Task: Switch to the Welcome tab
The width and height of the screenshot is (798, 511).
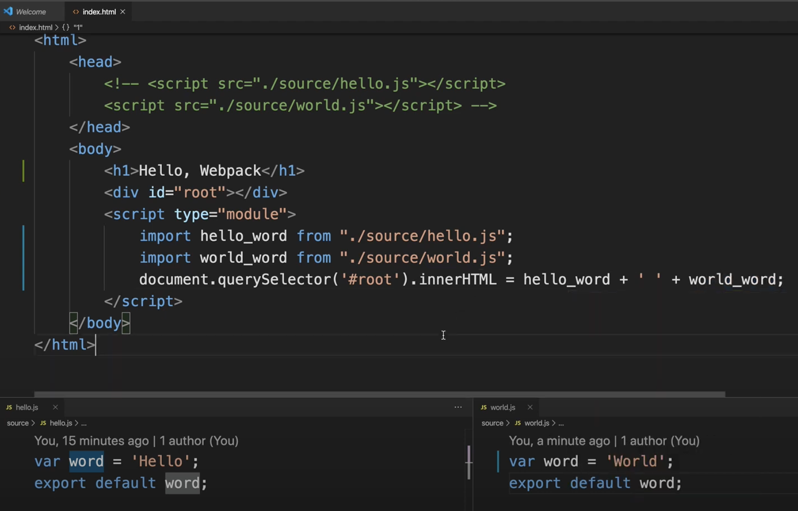Action: tap(31, 12)
